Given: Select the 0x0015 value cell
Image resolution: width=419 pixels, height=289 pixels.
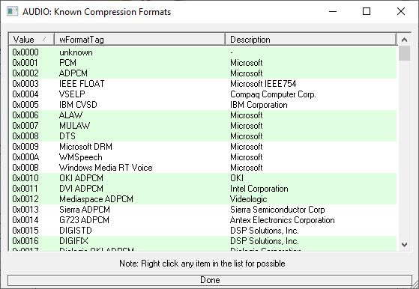Looking at the screenshot, I should click(25, 231).
